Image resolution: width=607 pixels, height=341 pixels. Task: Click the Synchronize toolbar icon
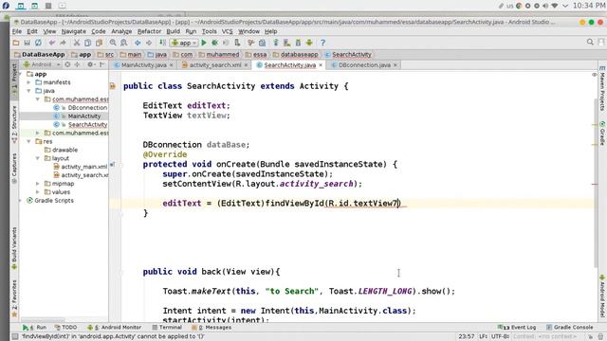click(x=38, y=43)
